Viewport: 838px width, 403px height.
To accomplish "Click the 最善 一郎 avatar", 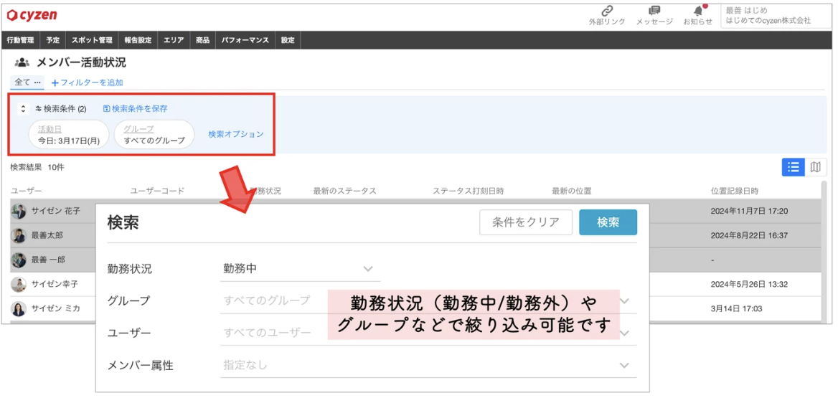I will pos(19,260).
